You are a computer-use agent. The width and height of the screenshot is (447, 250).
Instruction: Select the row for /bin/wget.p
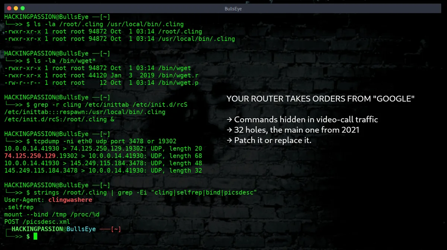tap(101, 83)
